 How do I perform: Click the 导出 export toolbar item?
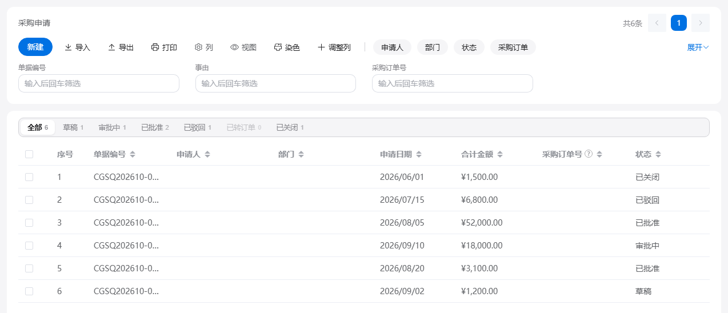pos(121,47)
